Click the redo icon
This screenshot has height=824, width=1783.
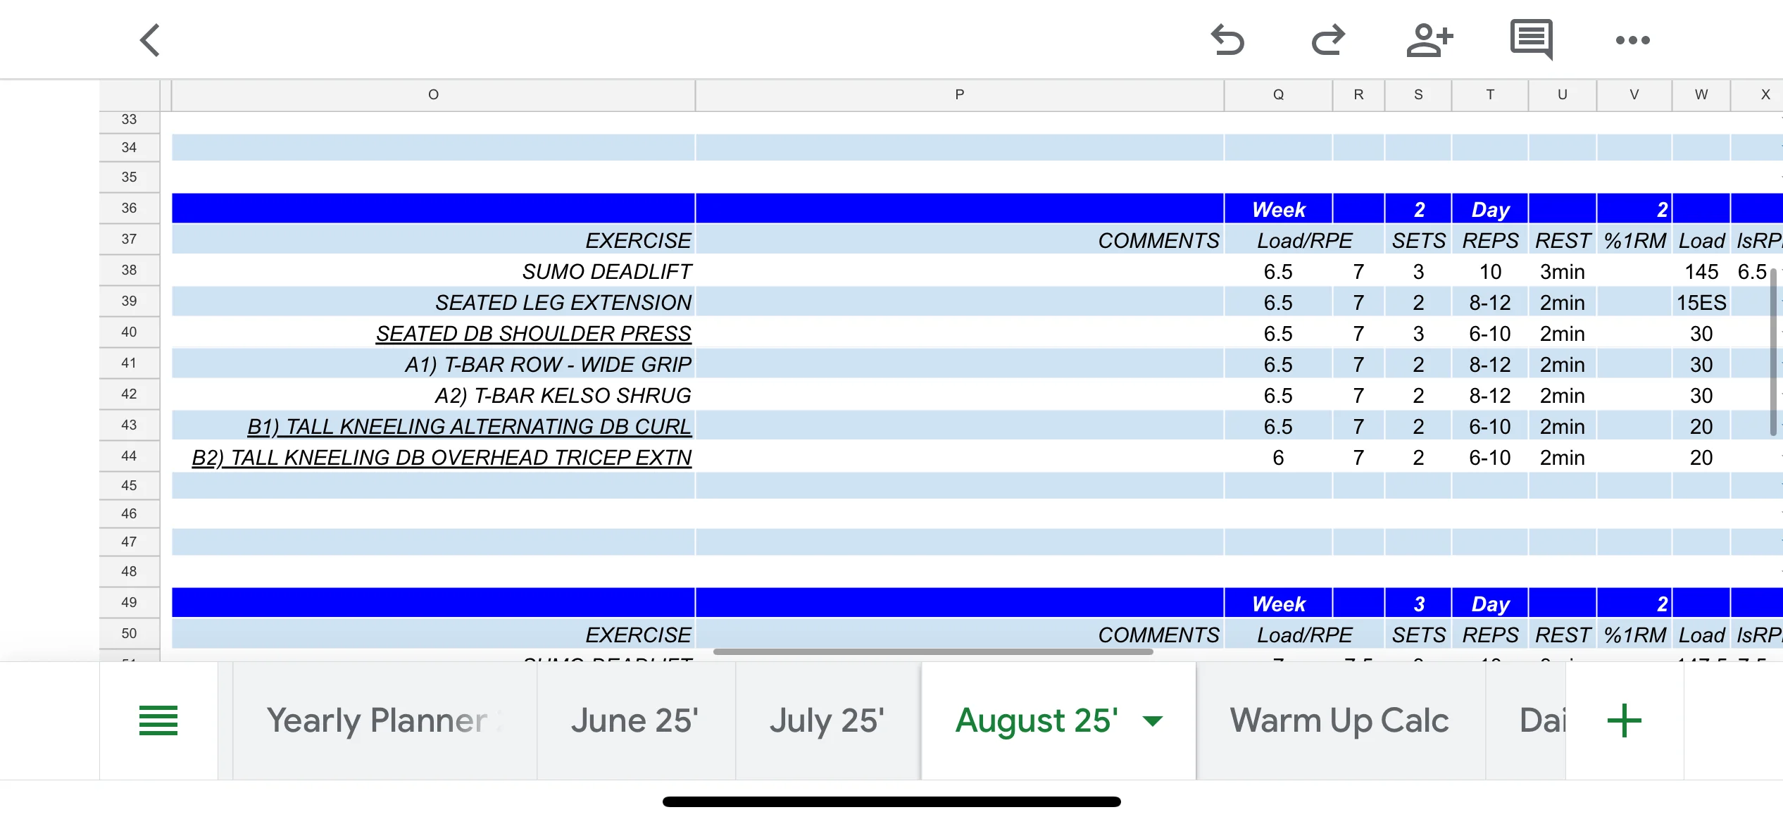[1328, 40]
